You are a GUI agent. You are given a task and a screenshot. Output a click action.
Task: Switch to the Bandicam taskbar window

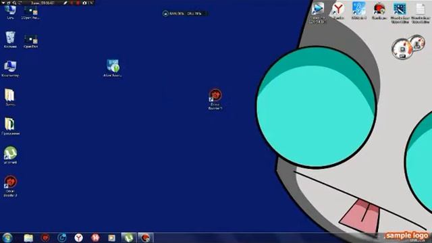coord(146,238)
